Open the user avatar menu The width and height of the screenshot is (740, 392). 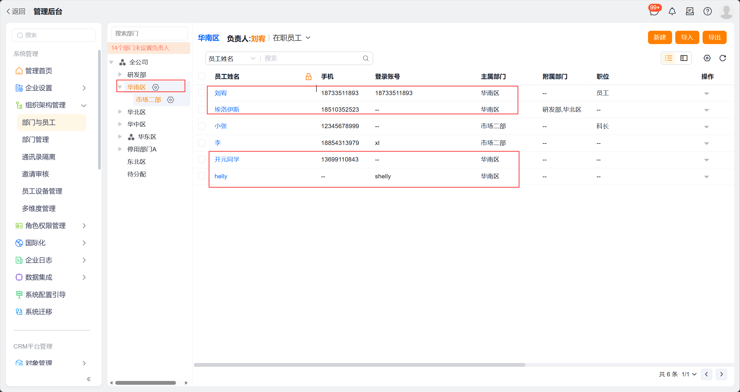point(726,12)
